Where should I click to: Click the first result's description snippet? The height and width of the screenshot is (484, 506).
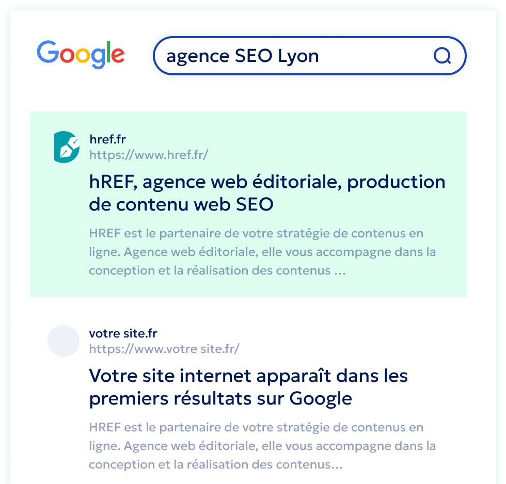pos(255,252)
